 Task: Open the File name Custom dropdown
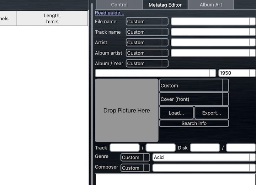coord(147,22)
